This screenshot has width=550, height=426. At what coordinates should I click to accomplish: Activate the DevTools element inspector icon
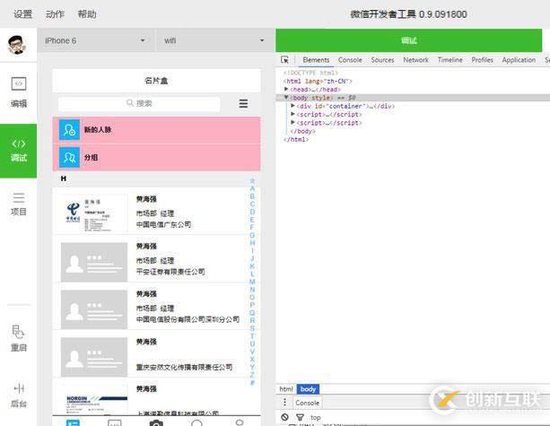(x=284, y=60)
